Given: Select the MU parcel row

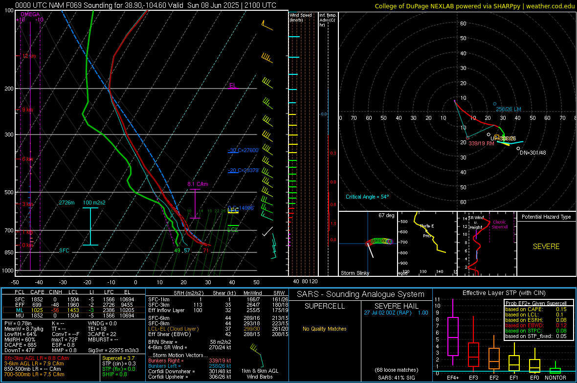Looking at the screenshot, I should tap(74, 315).
